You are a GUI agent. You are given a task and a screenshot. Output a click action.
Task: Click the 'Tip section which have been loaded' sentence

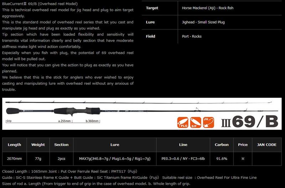68,41
